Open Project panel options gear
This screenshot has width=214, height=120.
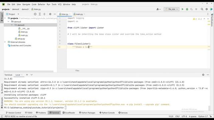(50, 14)
